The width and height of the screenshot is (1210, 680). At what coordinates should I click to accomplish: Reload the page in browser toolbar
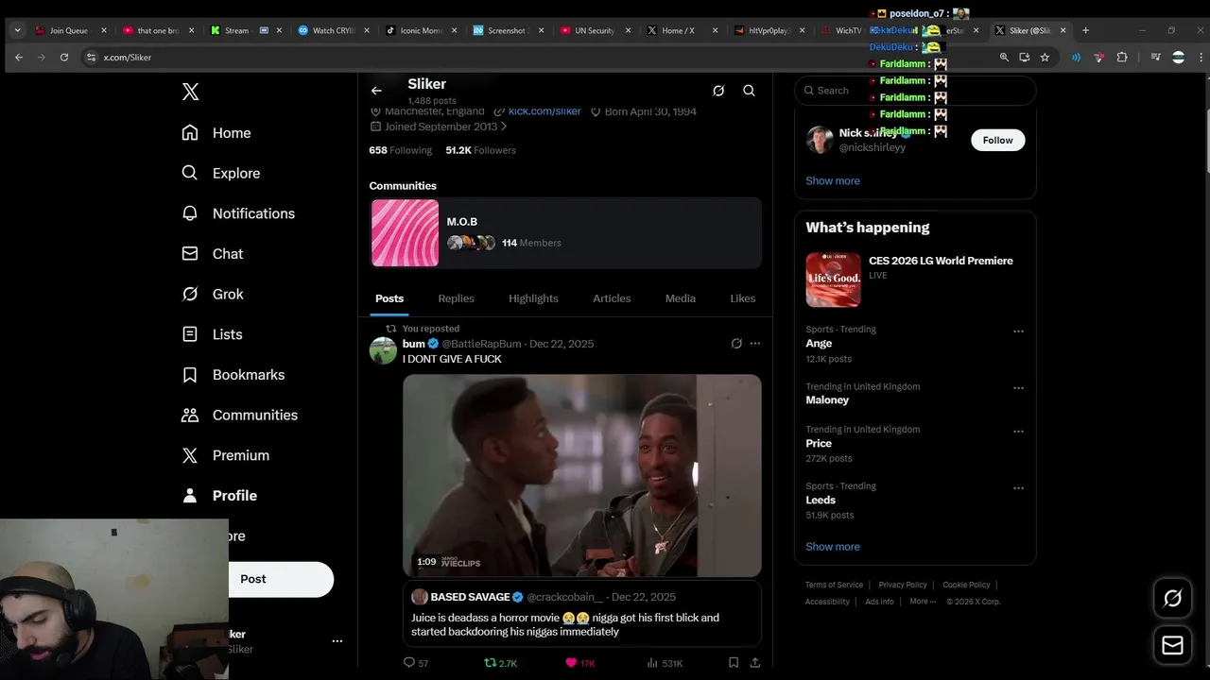click(64, 58)
